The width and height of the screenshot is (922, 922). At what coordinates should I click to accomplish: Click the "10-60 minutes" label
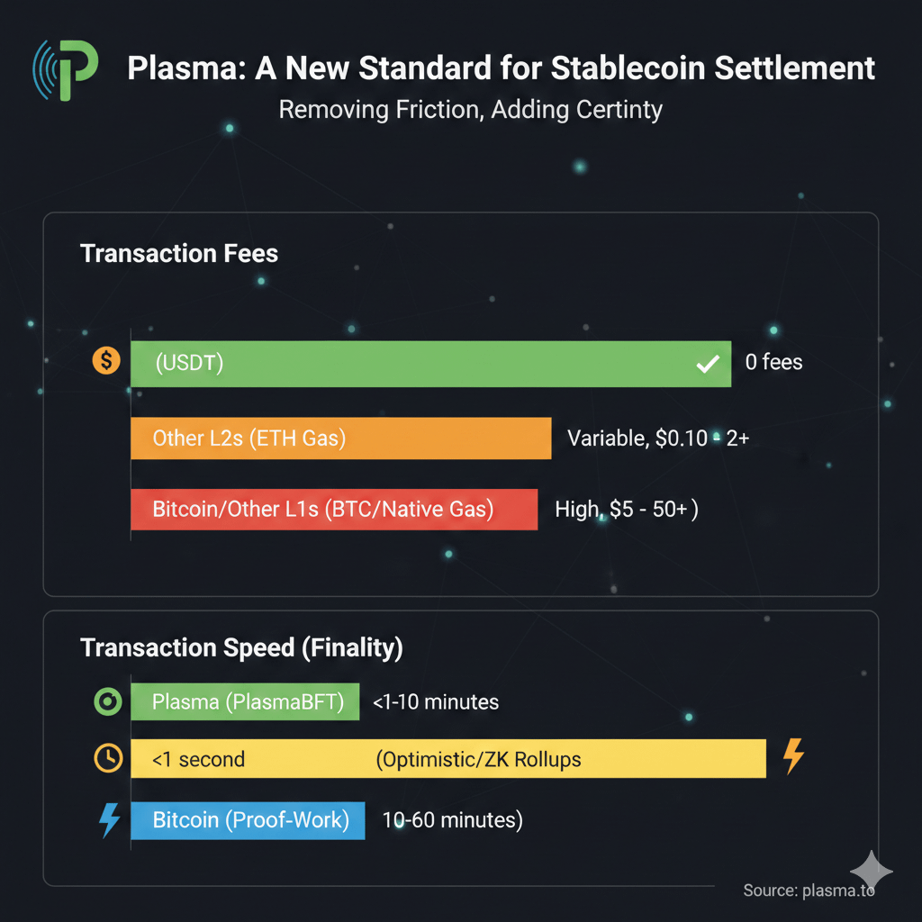[x=452, y=820]
